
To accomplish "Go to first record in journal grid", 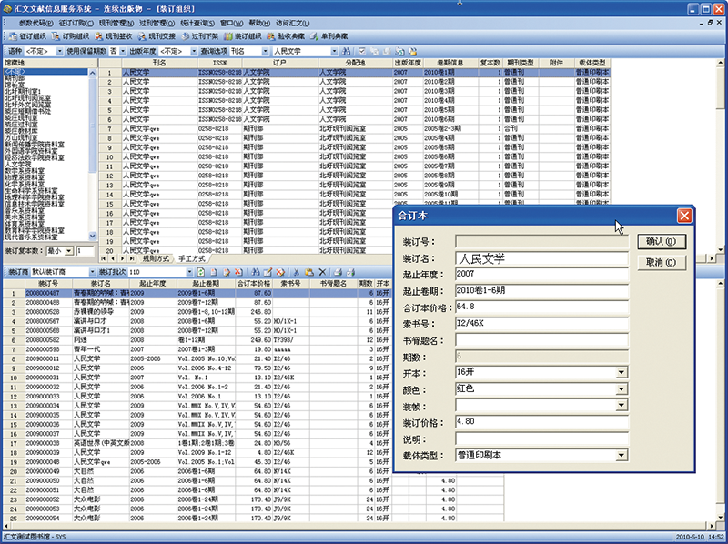I will point(103,258).
